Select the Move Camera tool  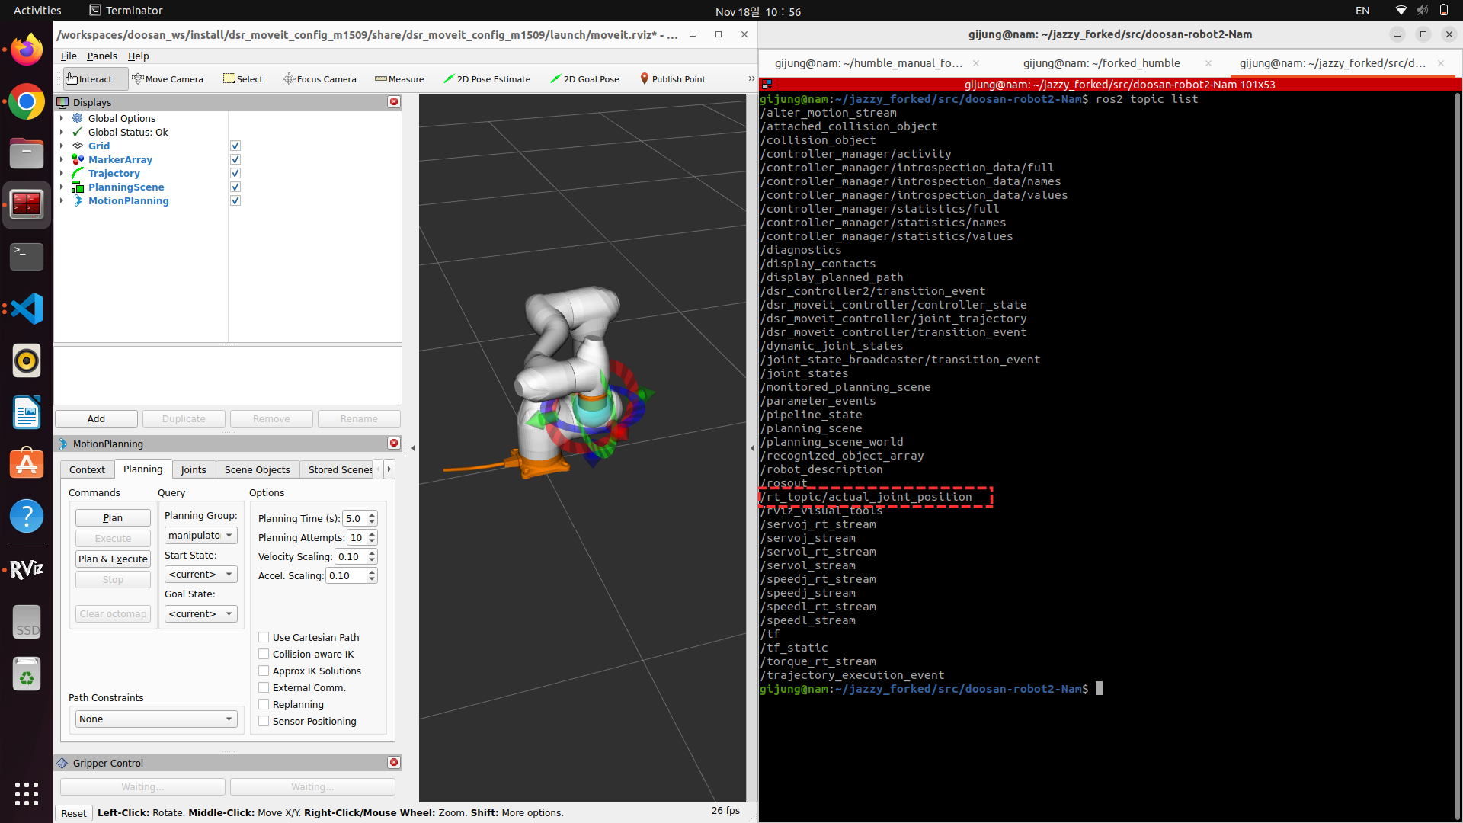[168, 79]
